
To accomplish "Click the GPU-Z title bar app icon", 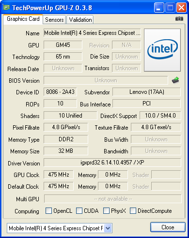I will coord(6,7).
